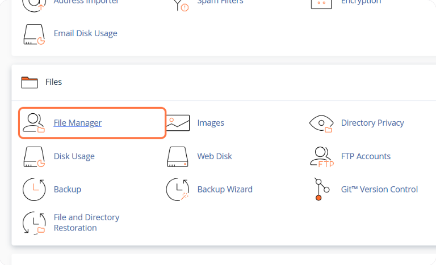Open the Images icon
This screenshot has height=265, width=436.
coord(178,123)
